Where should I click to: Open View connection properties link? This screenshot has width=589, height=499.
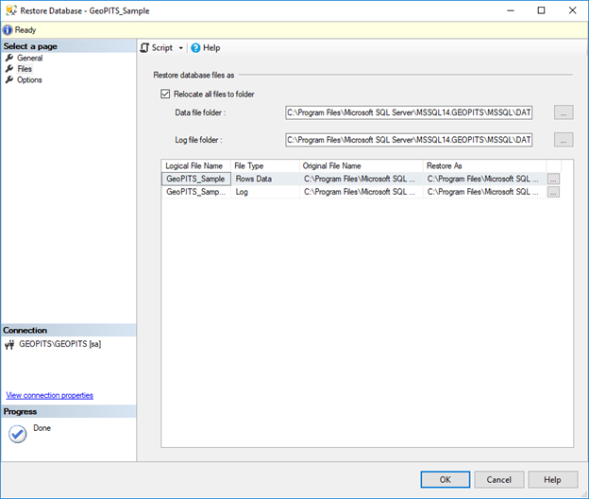point(50,395)
